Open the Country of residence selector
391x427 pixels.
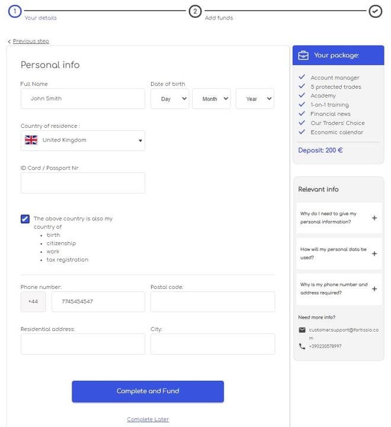coord(83,141)
